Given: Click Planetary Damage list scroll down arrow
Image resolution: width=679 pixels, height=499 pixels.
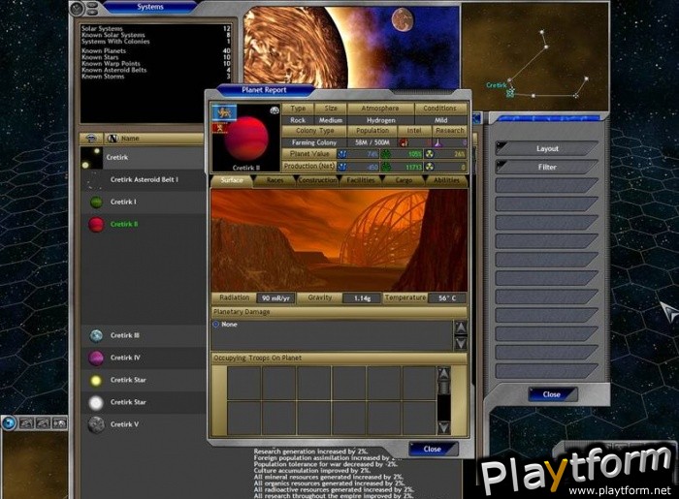Looking at the screenshot, I should [x=461, y=344].
